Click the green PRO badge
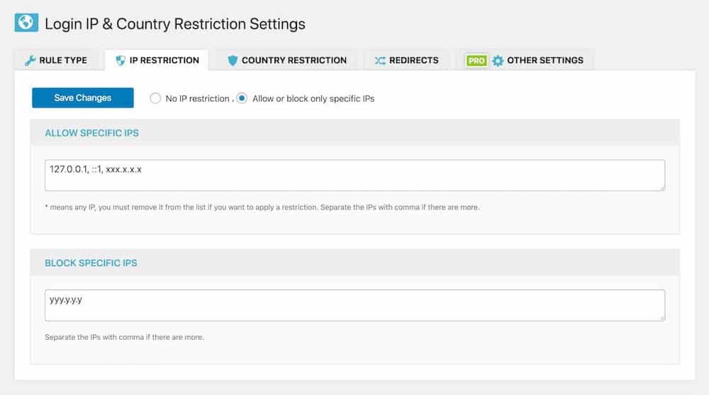709x395 pixels. (x=476, y=60)
